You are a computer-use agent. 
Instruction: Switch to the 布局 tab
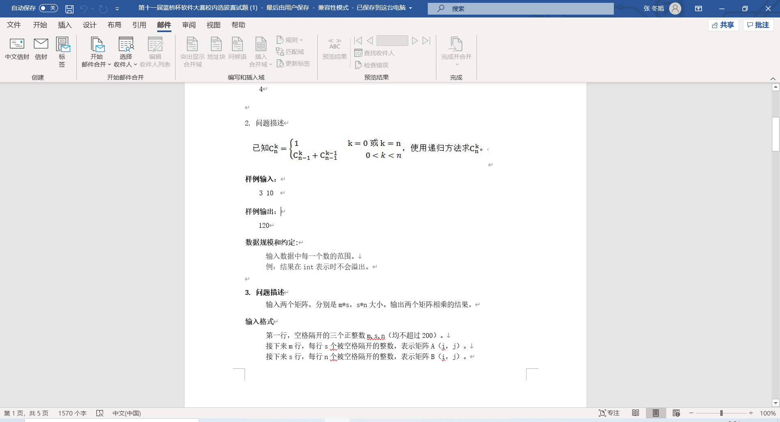tap(114, 25)
